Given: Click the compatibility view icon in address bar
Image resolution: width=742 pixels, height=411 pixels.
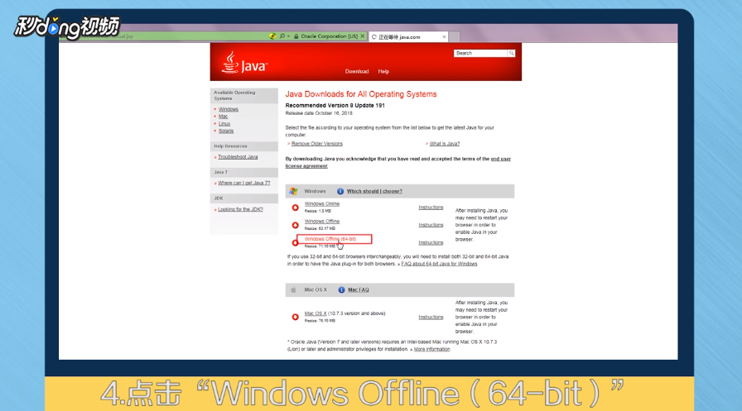Looking at the screenshot, I should (272, 36).
